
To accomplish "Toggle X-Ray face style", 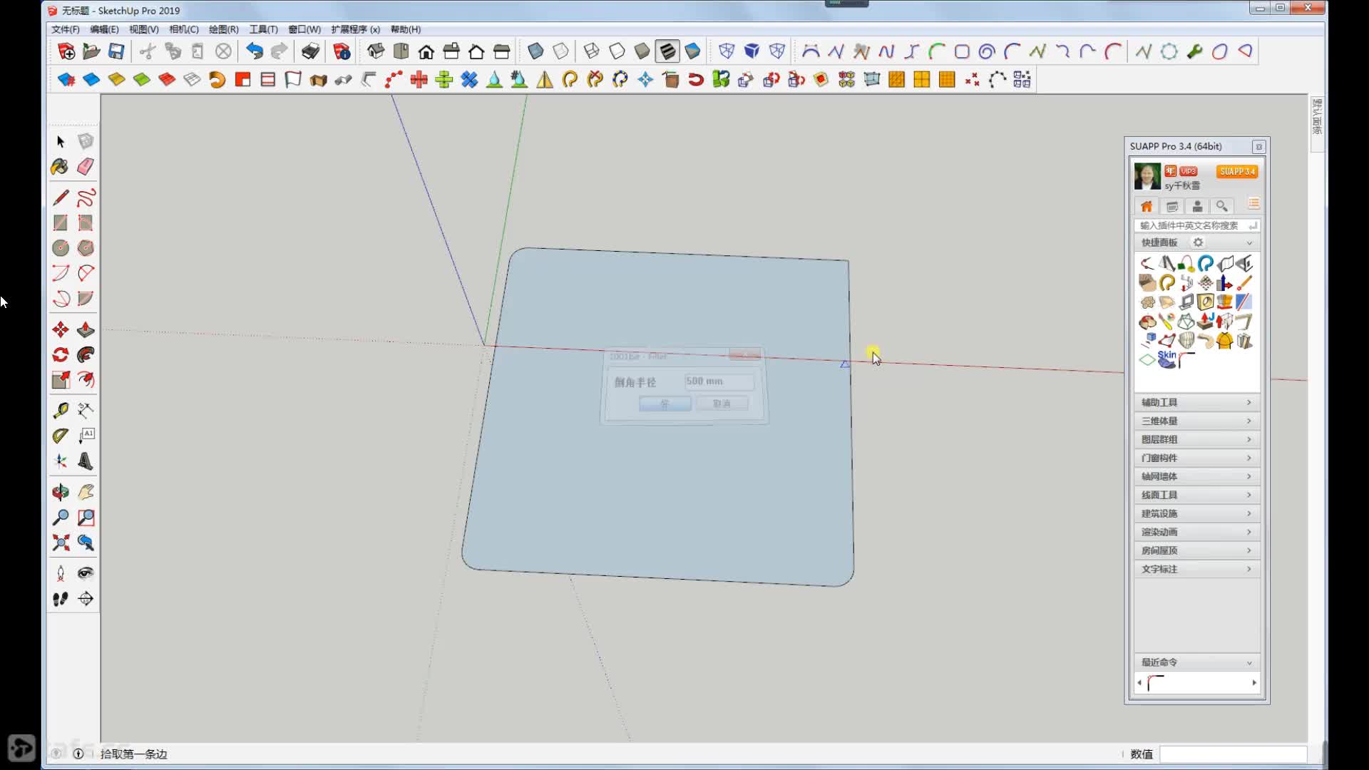I will point(535,51).
